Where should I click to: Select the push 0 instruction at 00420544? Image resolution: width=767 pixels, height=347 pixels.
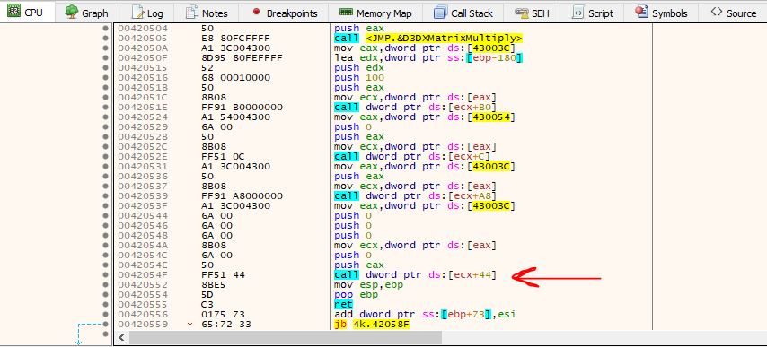353,216
